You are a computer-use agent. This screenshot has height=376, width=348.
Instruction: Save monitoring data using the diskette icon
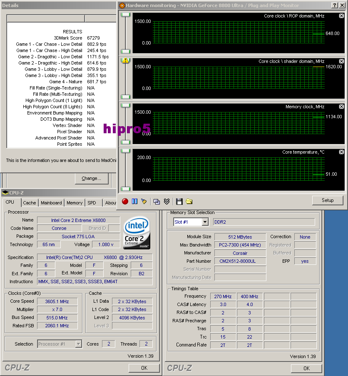click(179, 201)
